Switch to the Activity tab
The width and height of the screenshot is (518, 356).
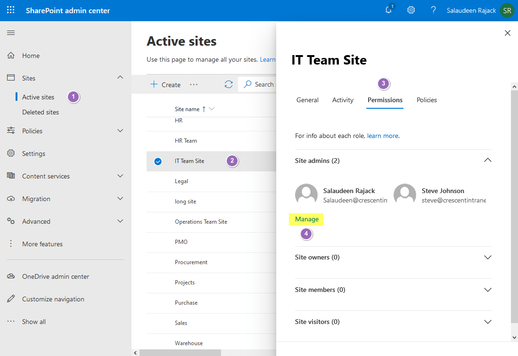pos(343,100)
